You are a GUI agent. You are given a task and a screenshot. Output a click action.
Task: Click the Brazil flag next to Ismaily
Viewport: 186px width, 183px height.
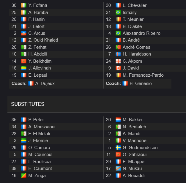tap(118, 12)
